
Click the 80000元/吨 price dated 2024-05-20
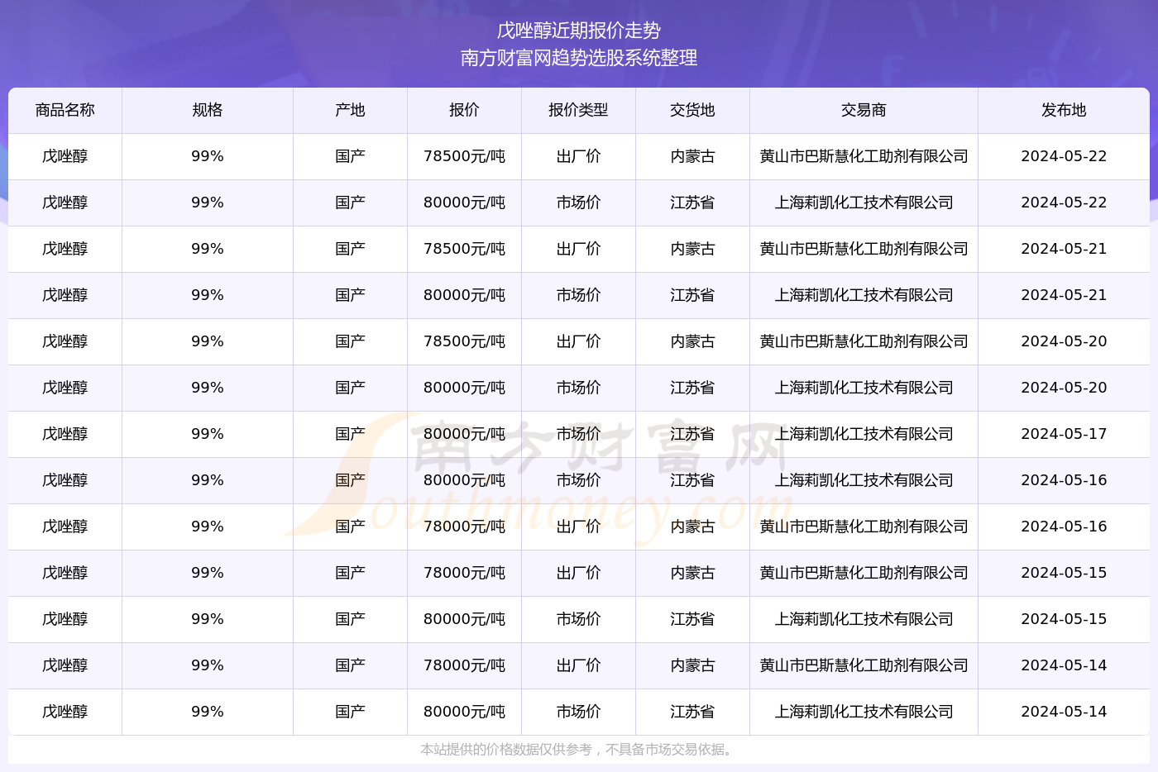(465, 388)
